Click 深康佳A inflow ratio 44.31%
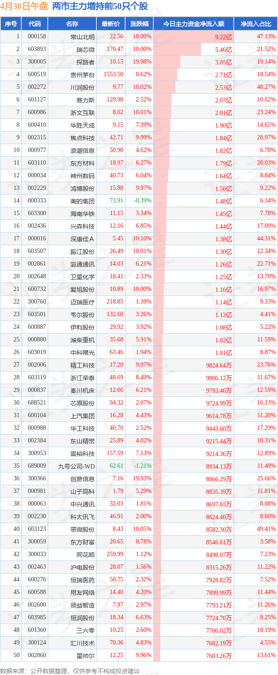278x675 pixels. [267, 239]
